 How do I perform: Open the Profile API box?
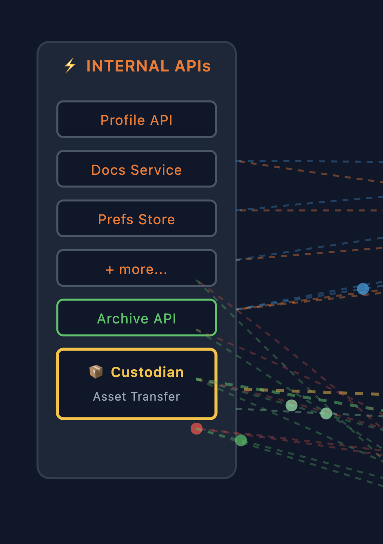[136, 120]
